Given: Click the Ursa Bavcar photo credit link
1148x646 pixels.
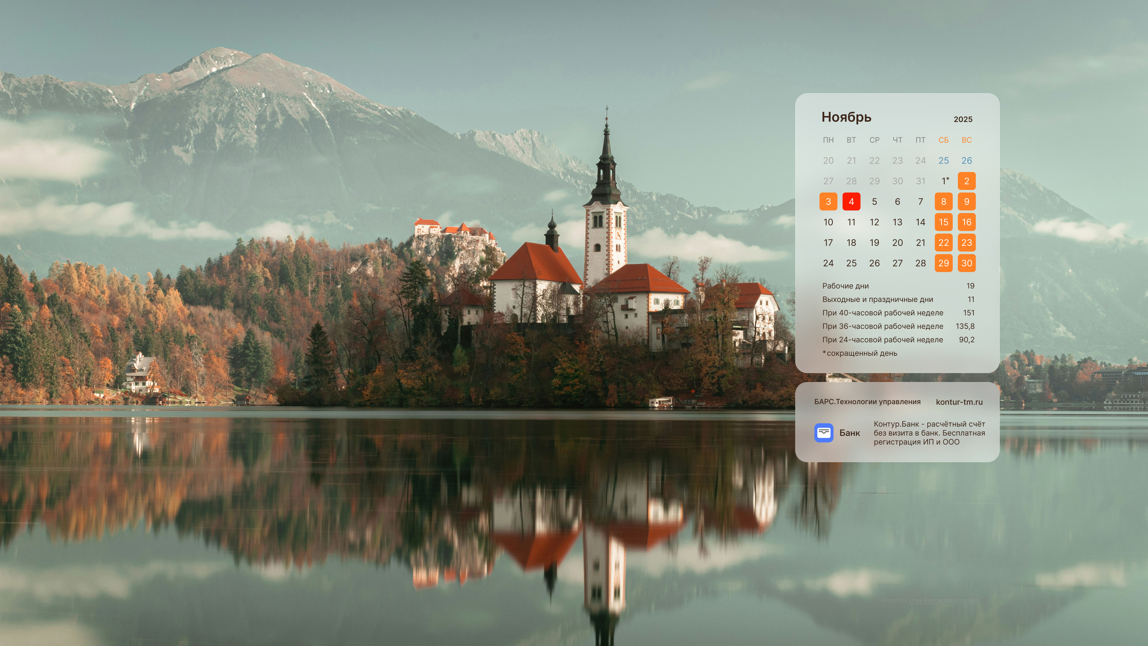Looking at the screenshot, I should 926,601.
